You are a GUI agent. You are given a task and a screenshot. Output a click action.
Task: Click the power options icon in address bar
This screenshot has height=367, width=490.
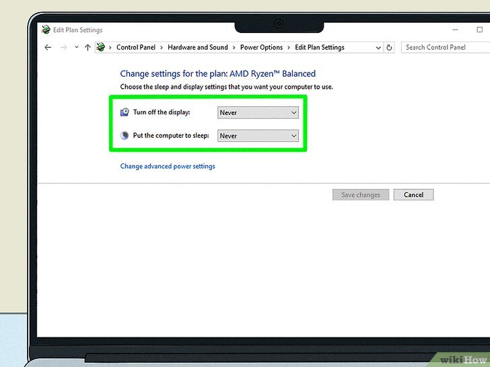[x=101, y=47]
